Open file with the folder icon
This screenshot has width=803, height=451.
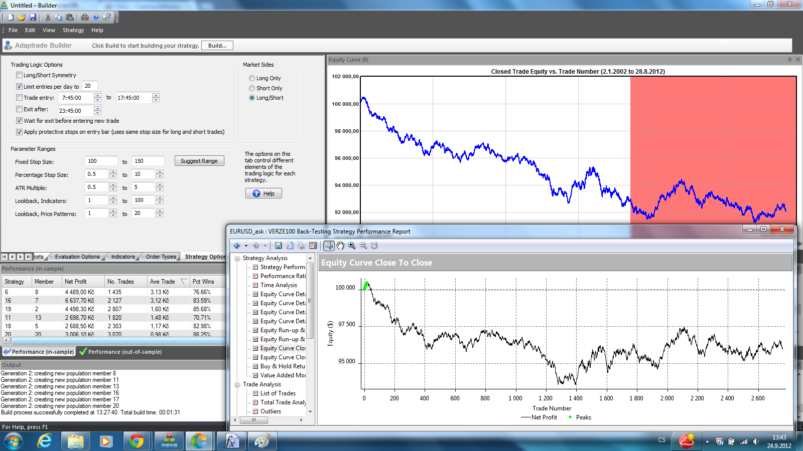22,17
